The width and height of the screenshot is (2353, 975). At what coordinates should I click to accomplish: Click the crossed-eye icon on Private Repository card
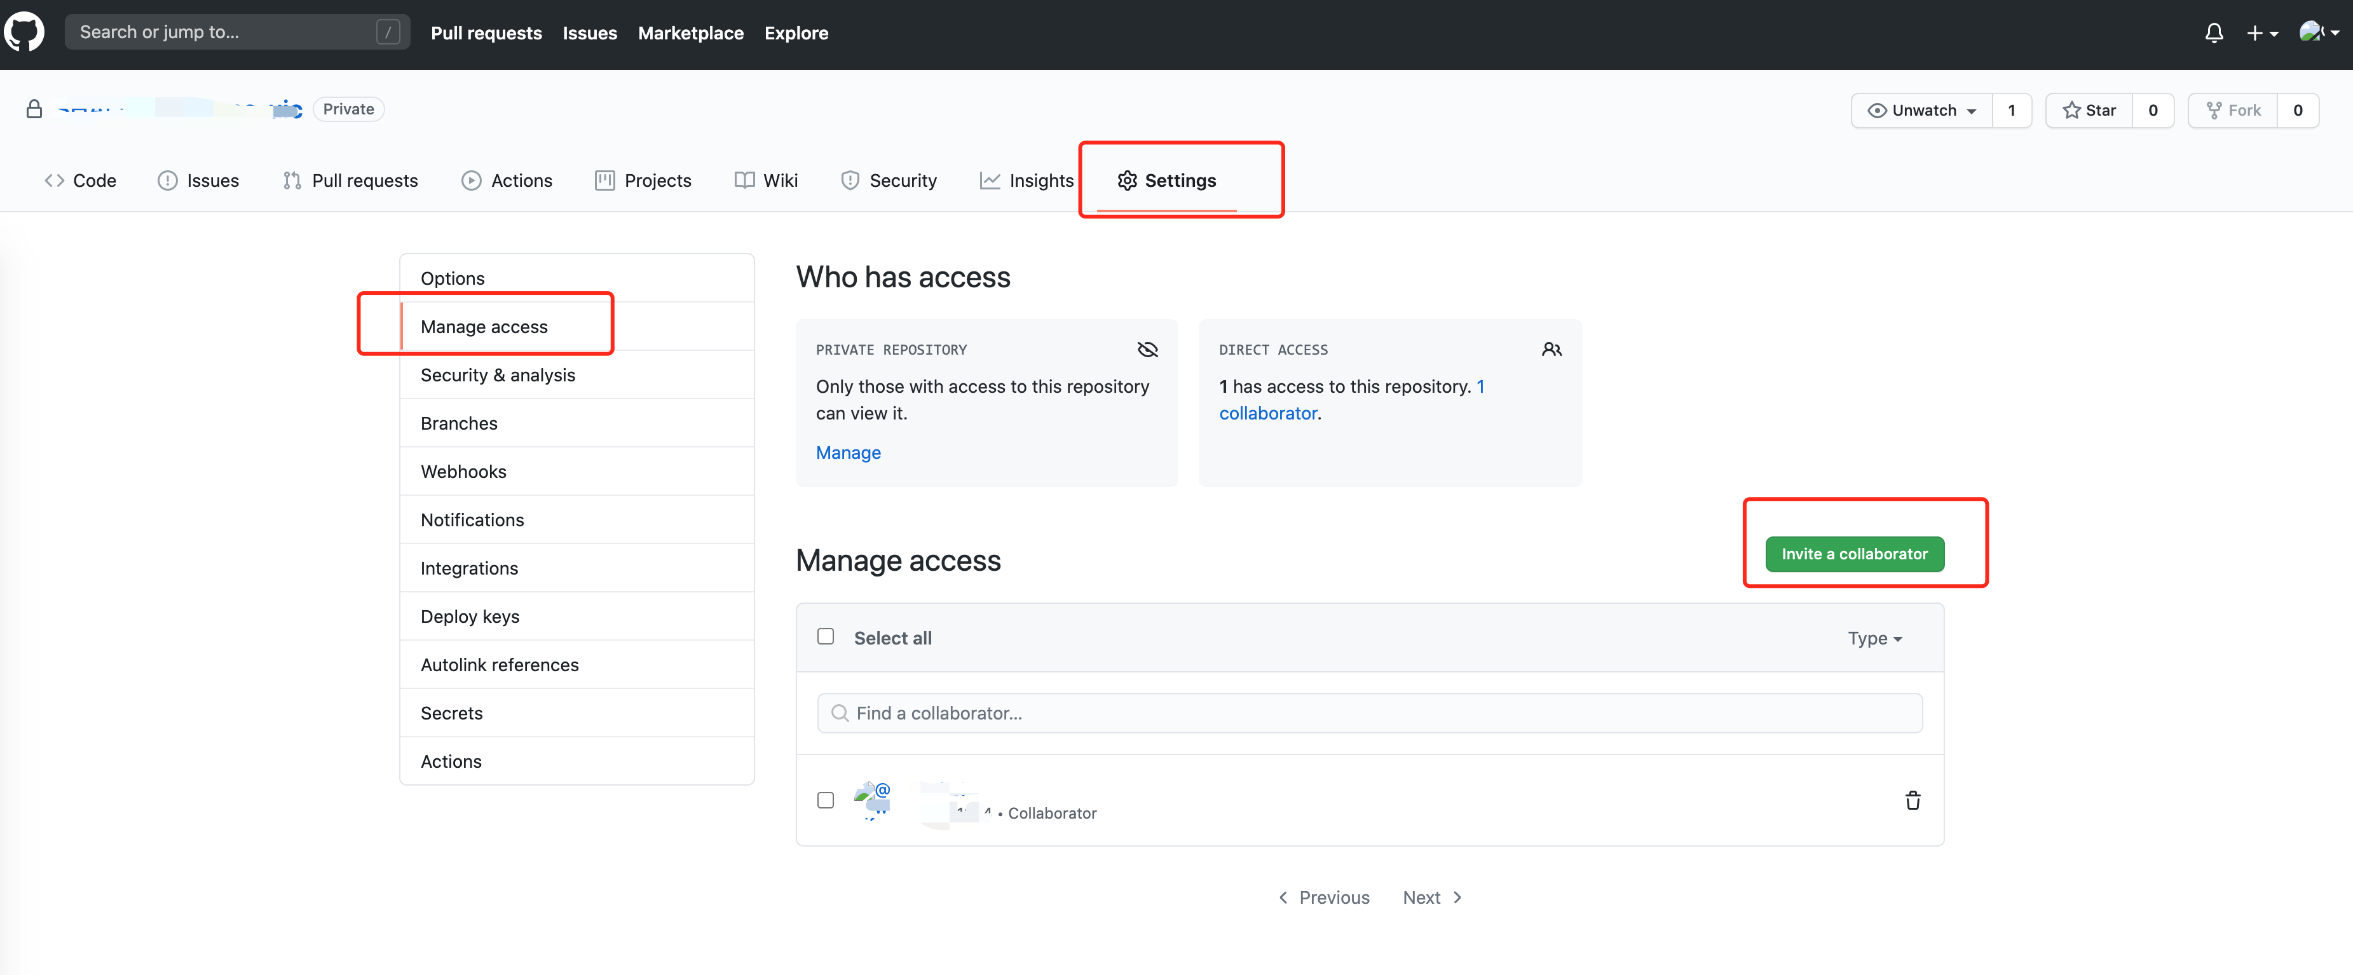[1147, 349]
